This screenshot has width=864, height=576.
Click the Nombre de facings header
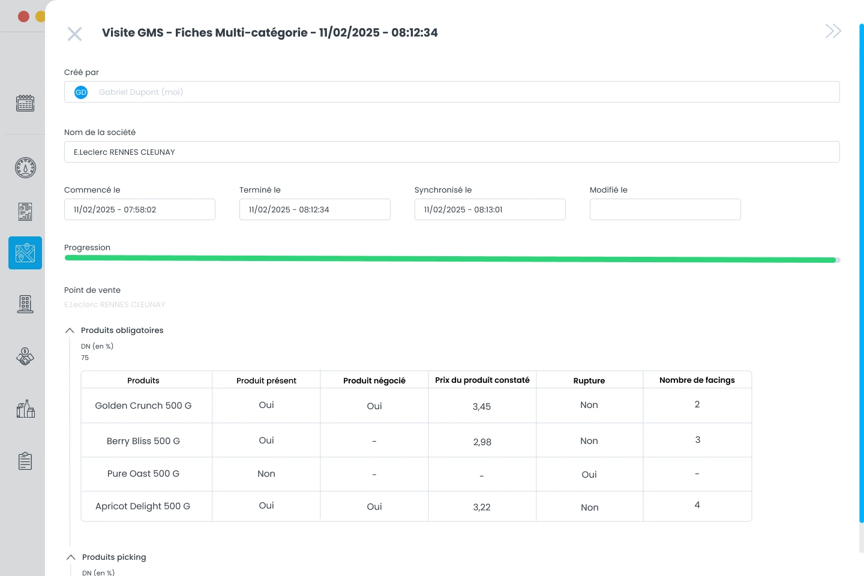click(x=697, y=380)
